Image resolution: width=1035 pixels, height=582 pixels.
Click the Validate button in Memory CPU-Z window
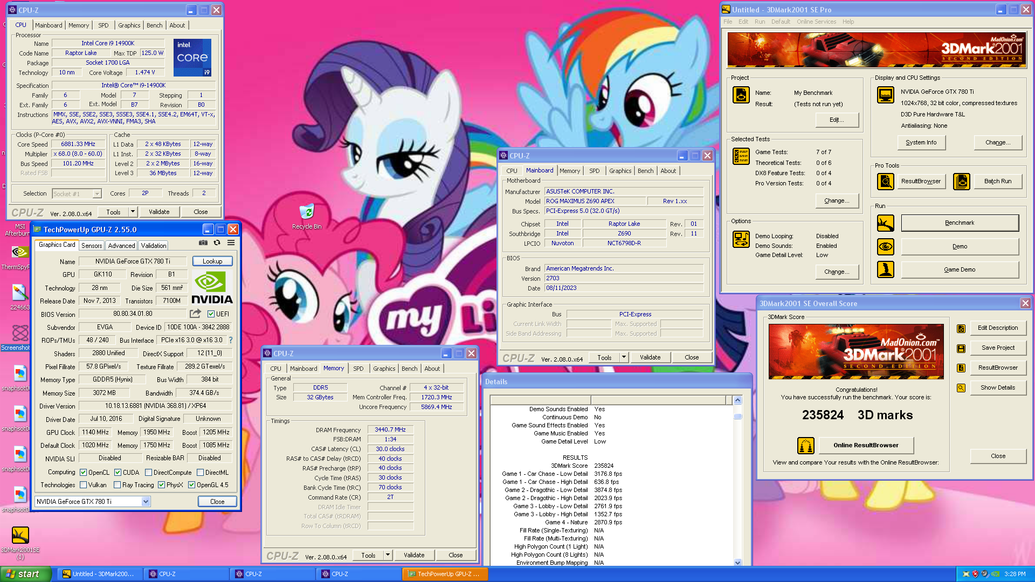point(414,555)
